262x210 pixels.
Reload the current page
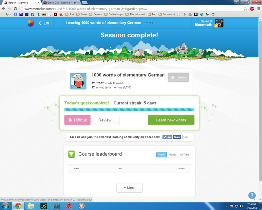tap(15, 9)
